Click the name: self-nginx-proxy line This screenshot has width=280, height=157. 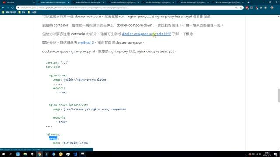[70, 143]
